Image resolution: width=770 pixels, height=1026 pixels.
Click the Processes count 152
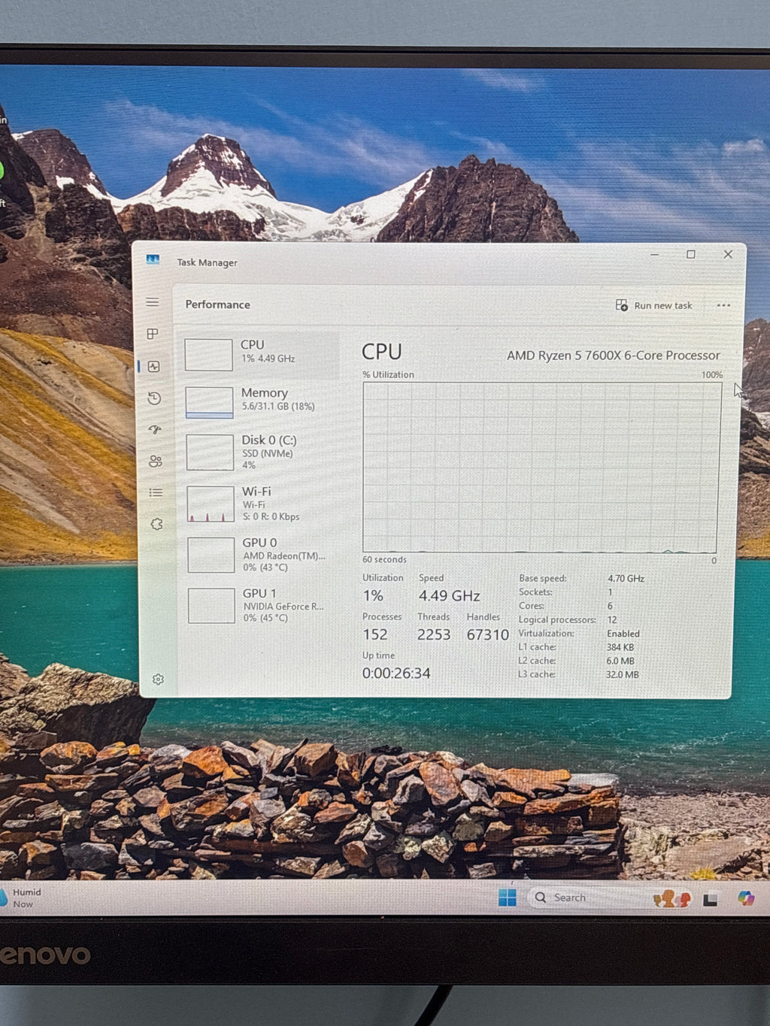click(x=375, y=635)
